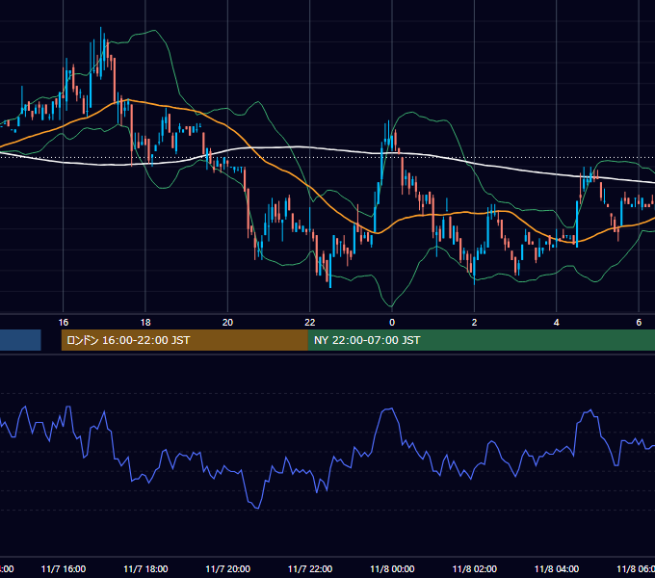
Task: Click the 11/7 20:00 date label
Action: (x=228, y=569)
